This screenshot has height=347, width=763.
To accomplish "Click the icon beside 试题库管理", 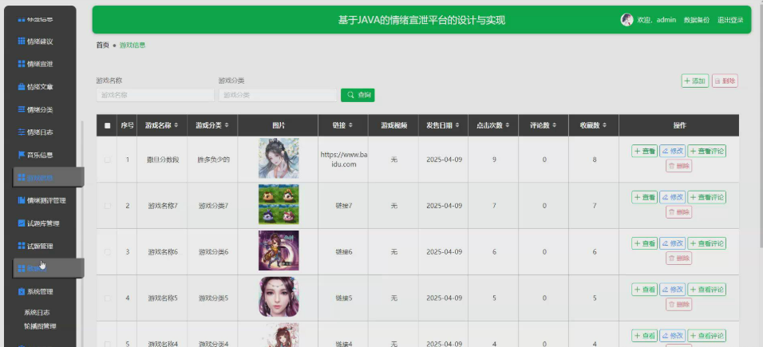I will (21, 223).
